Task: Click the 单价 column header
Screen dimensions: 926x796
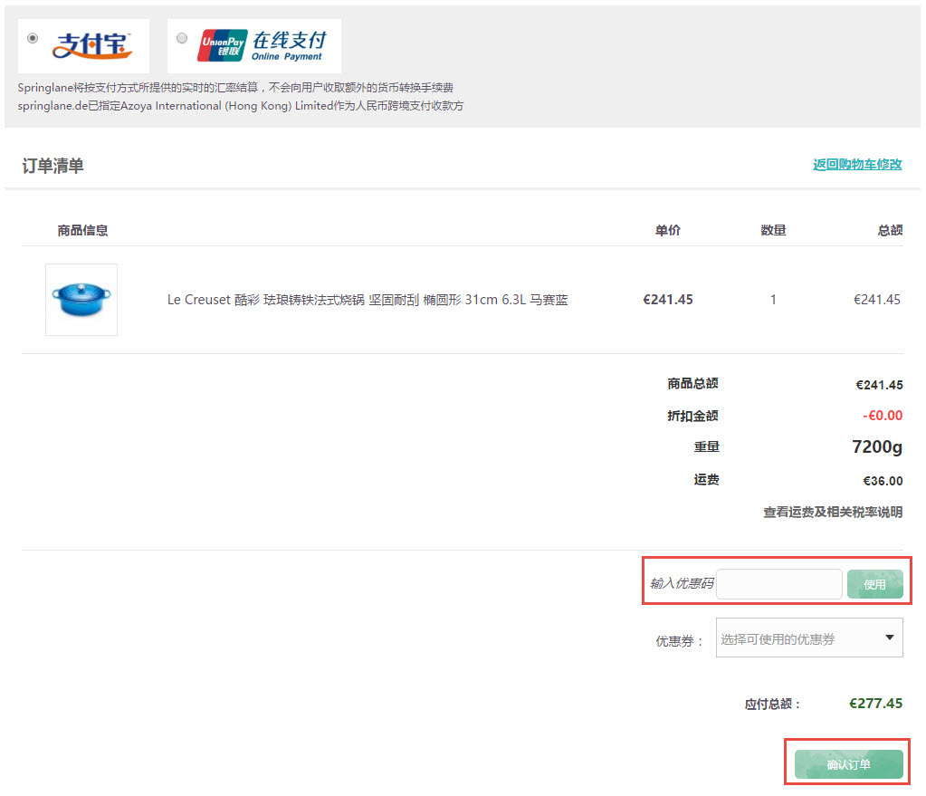Action: click(x=668, y=230)
